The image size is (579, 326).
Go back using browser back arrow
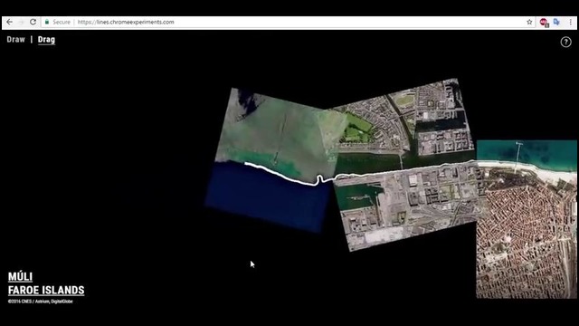9,22
